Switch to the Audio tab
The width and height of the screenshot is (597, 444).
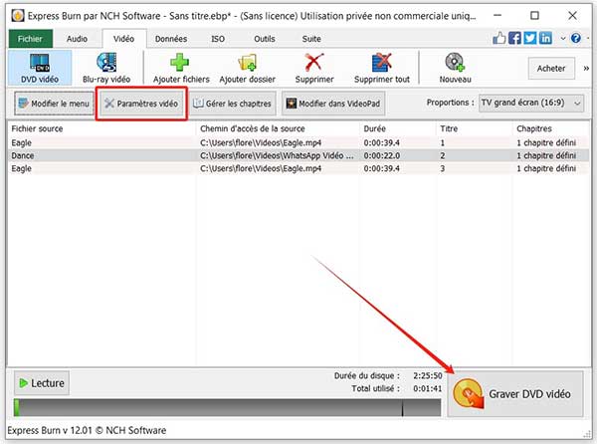pyautogui.click(x=77, y=39)
